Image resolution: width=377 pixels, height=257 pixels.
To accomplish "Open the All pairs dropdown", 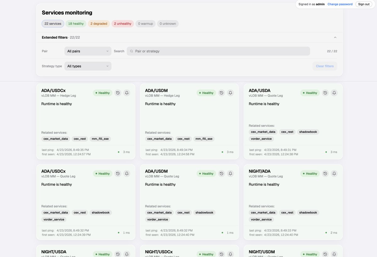I will tap(88, 51).
